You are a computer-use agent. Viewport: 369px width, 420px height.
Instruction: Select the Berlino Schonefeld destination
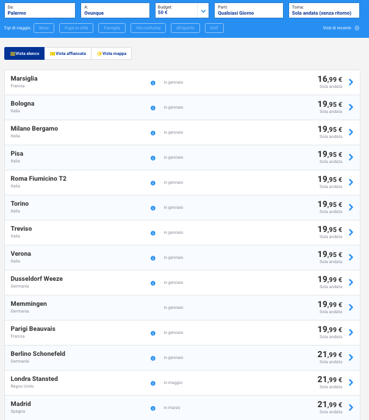pyautogui.click(x=38, y=354)
